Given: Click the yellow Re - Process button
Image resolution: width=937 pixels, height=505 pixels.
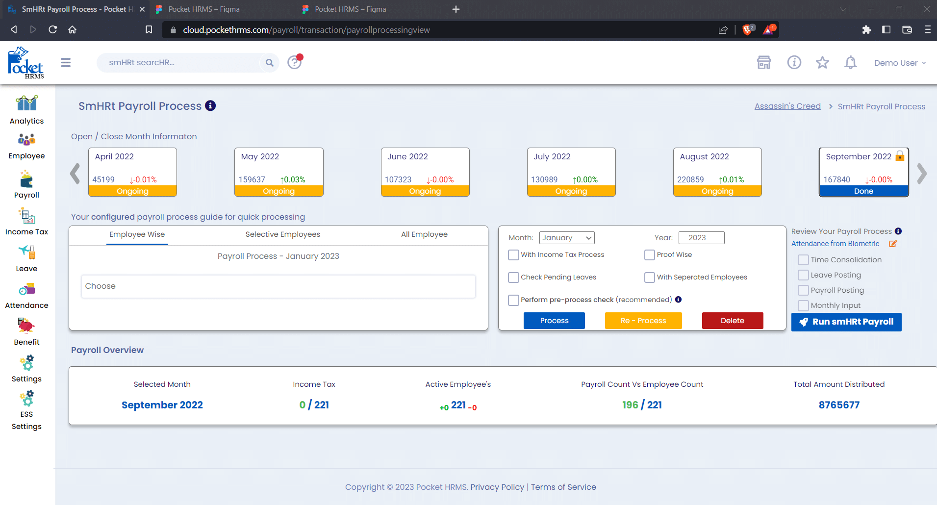Looking at the screenshot, I should coord(643,321).
